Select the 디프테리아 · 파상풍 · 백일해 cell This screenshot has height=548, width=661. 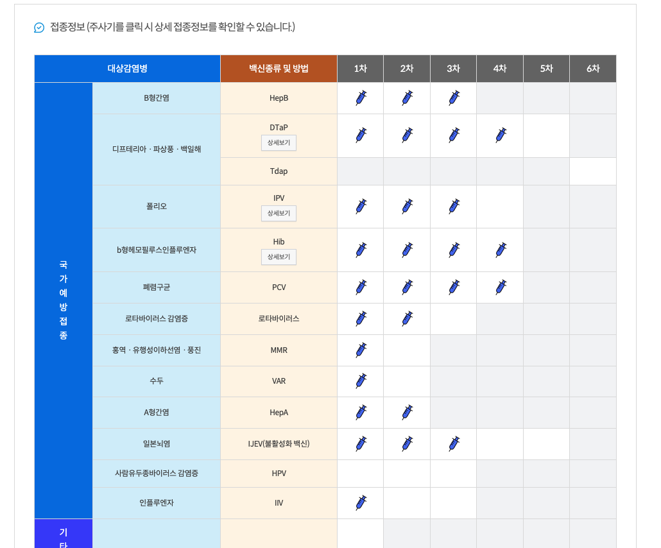pyautogui.click(x=157, y=150)
